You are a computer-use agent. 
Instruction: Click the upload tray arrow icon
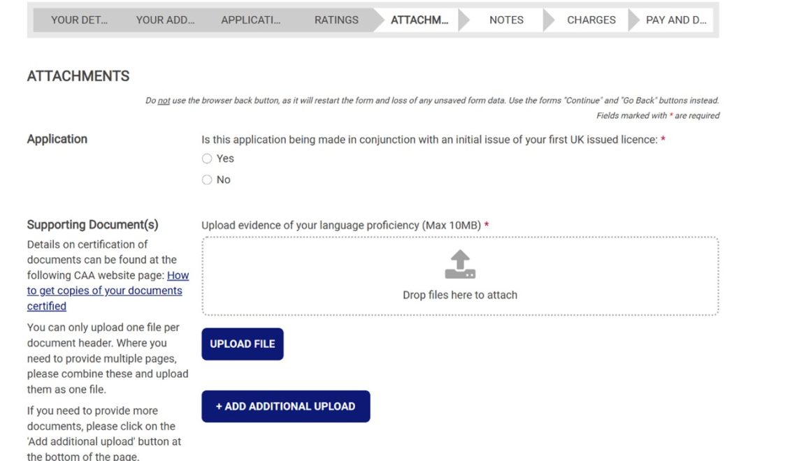(460, 265)
